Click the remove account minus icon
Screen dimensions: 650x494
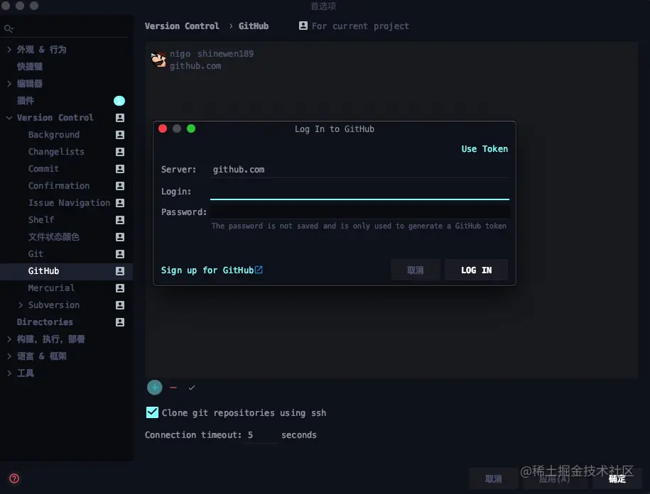click(173, 388)
